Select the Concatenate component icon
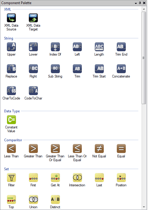This screenshot has width=148, height=210. pyautogui.click(x=121, y=69)
